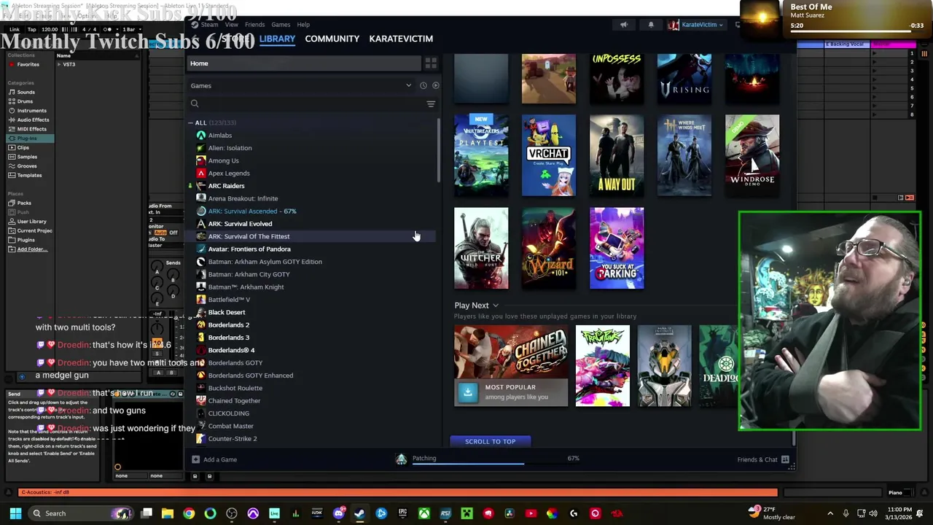933x525 pixels.
Task: Select Drums category in Ableton browser
Action: coord(25,101)
